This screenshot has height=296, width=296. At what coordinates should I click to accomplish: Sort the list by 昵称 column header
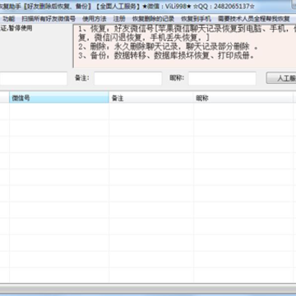243,98
